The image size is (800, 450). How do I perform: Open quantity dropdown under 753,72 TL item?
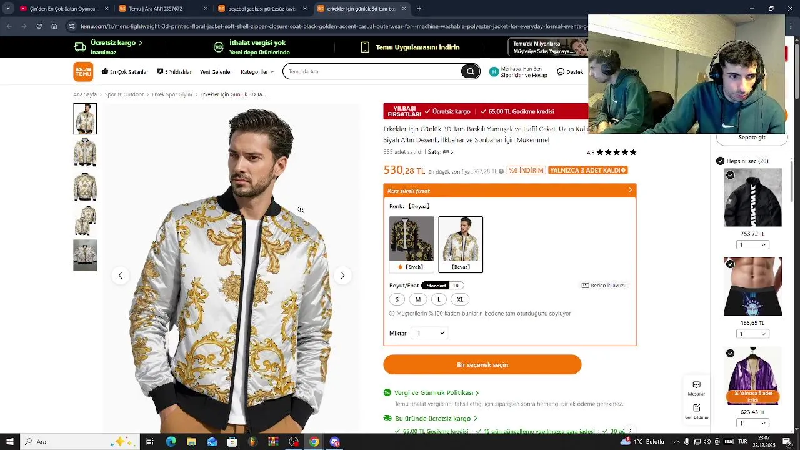coord(752,245)
